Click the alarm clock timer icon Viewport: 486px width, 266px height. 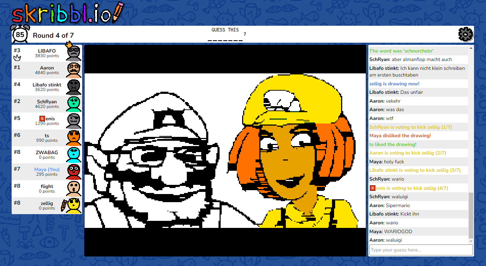(x=20, y=35)
